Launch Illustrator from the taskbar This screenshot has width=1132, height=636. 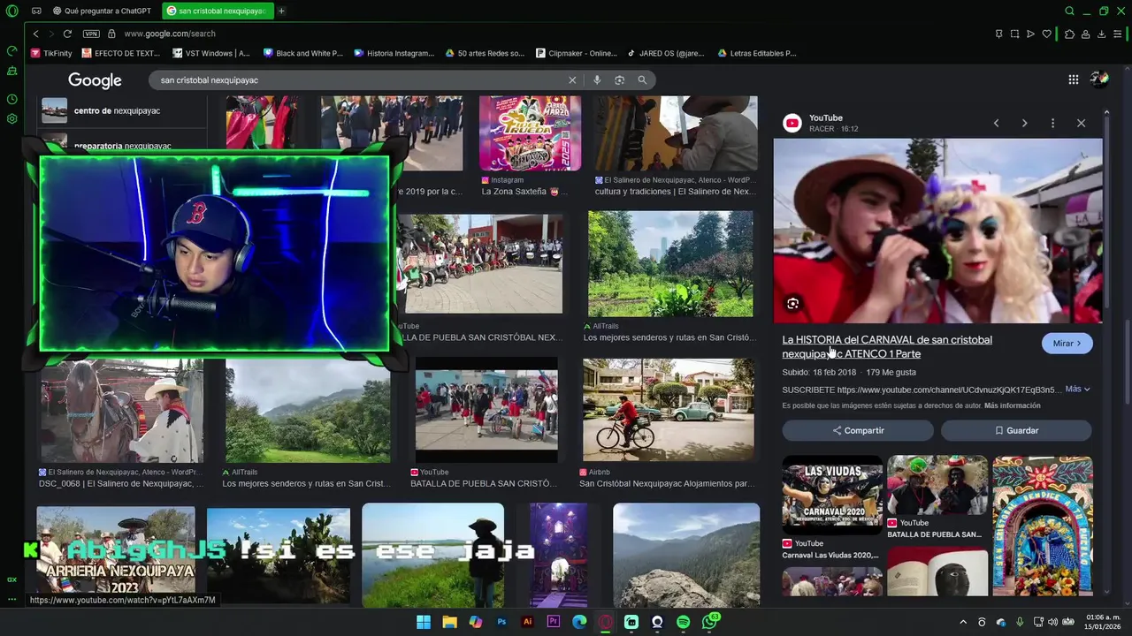tap(528, 622)
